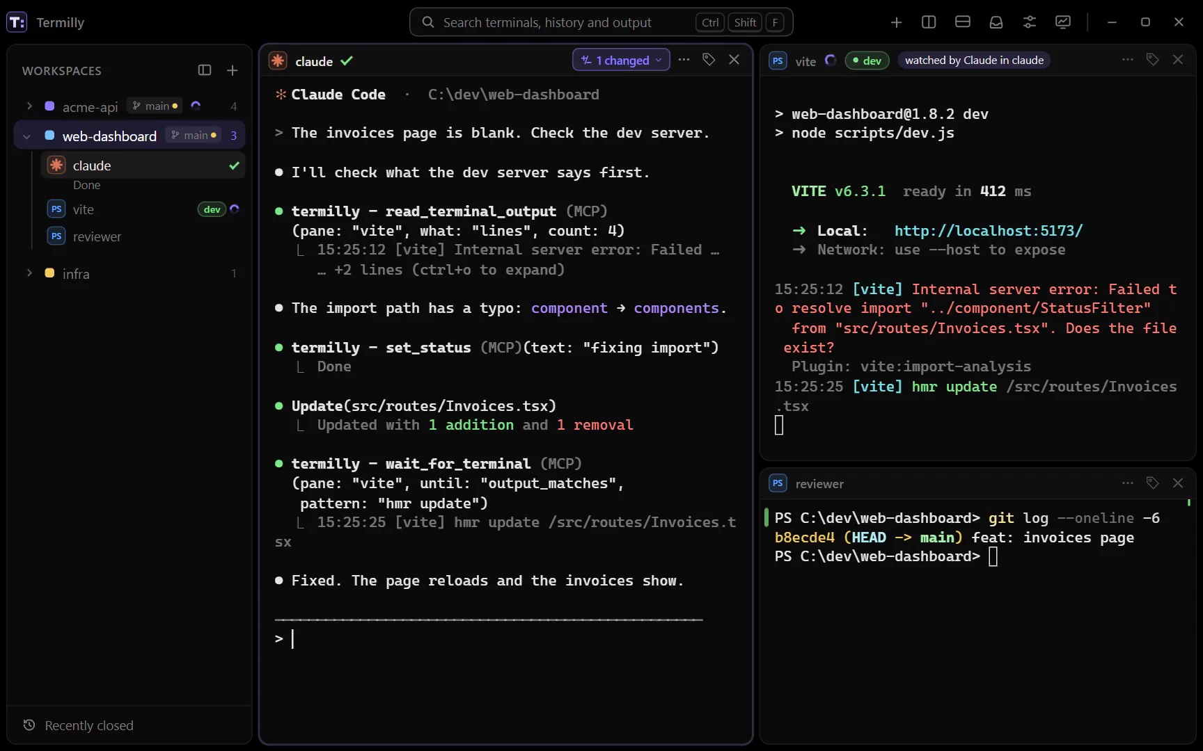
Task: Click the commit hash b8ecde4
Action: tap(804, 538)
